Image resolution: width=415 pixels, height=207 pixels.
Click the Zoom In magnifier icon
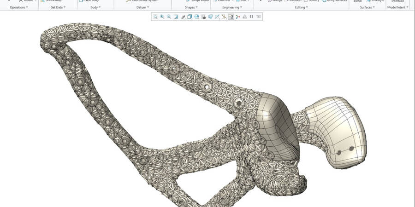[x=162, y=17]
